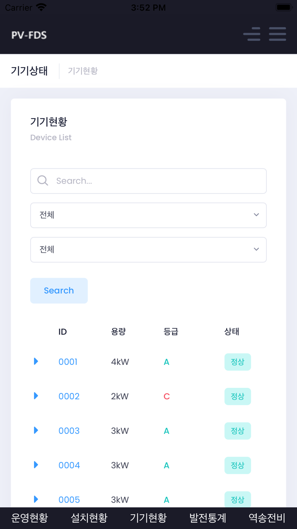Screen dimensions: 297x529
Task: Tap the 정상 status badge for 0002
Action: click(x=238, y=396)
